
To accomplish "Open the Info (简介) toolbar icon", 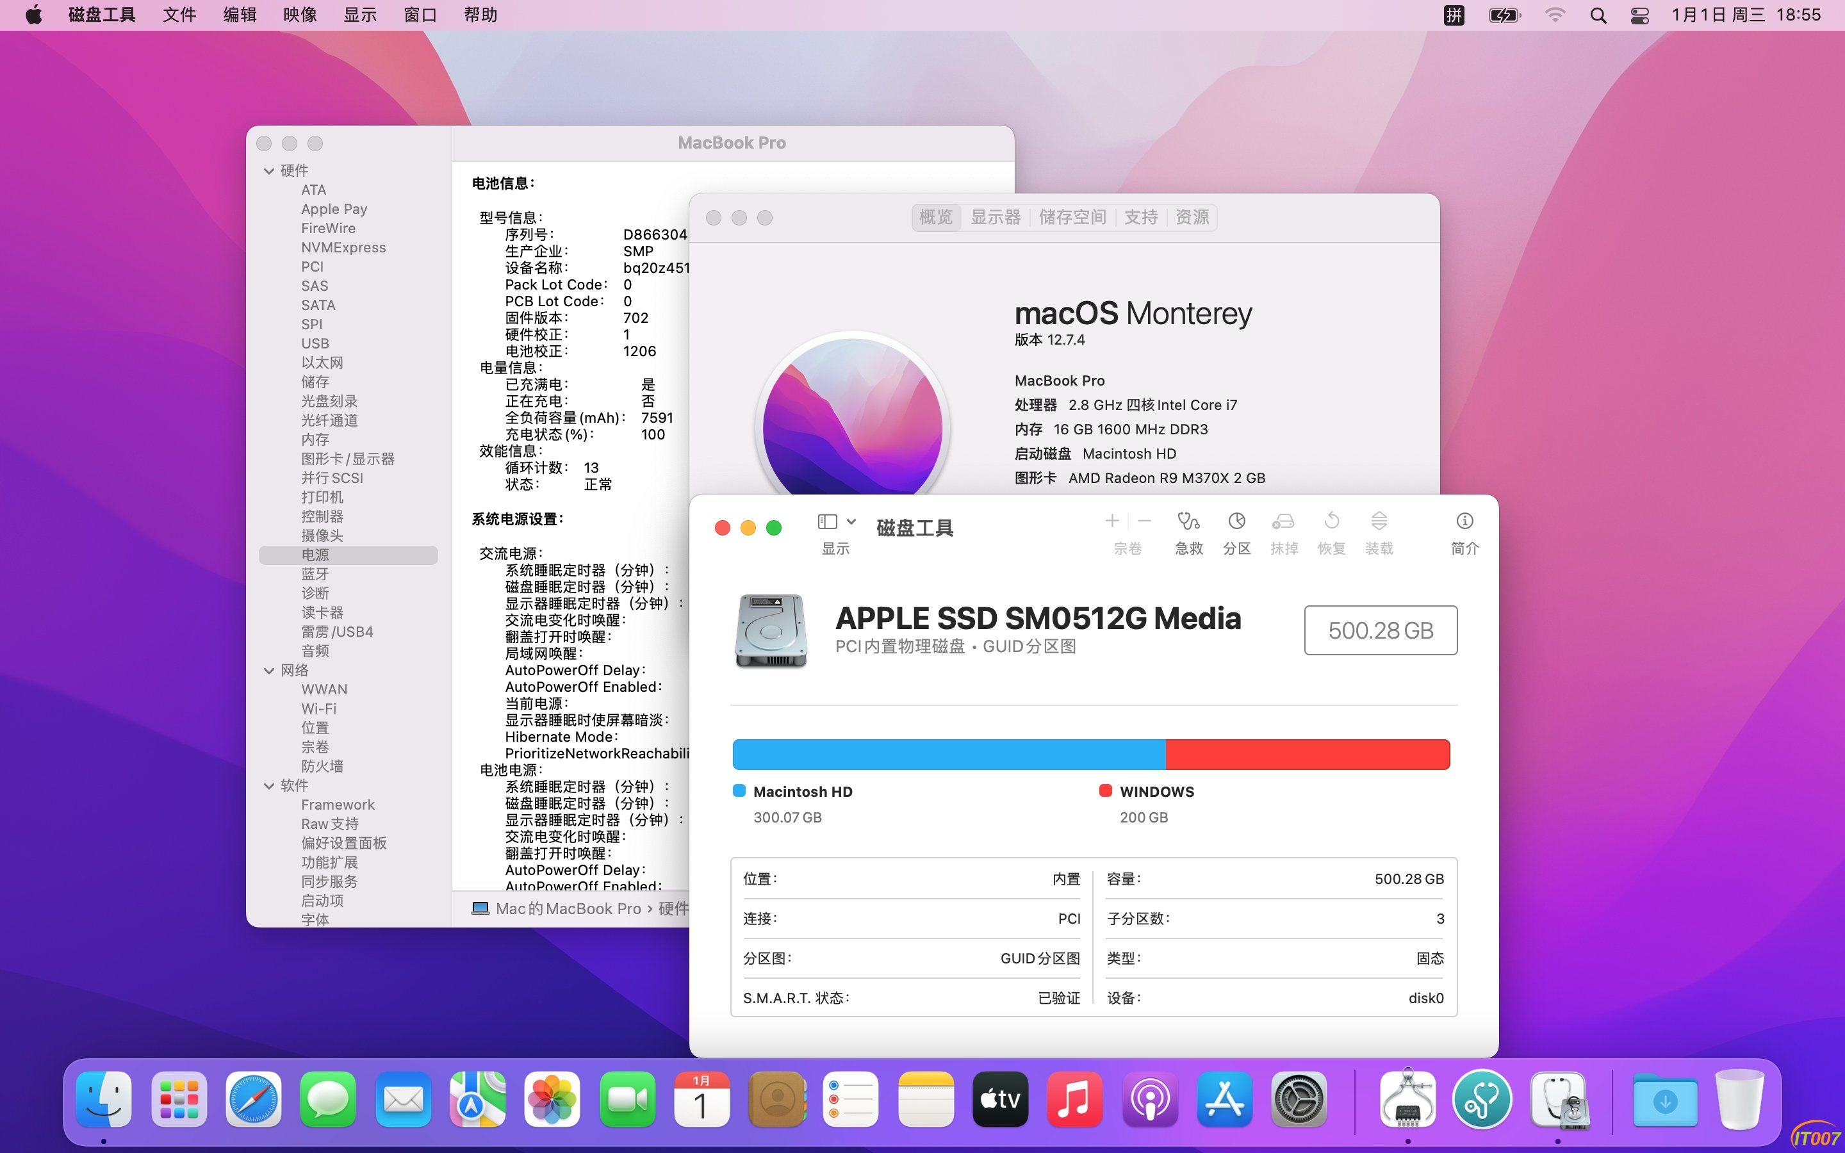I will click(1464, 521).
